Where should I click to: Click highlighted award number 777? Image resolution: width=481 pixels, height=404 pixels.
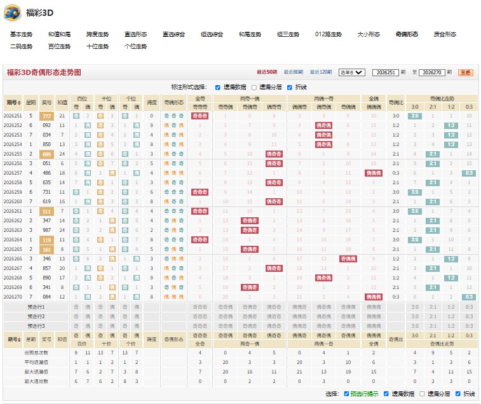pyautogui.click(x=46, y=116)
